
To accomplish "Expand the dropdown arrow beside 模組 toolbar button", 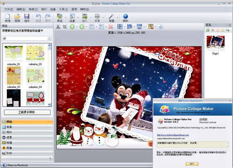I will (x=66, y=17).
